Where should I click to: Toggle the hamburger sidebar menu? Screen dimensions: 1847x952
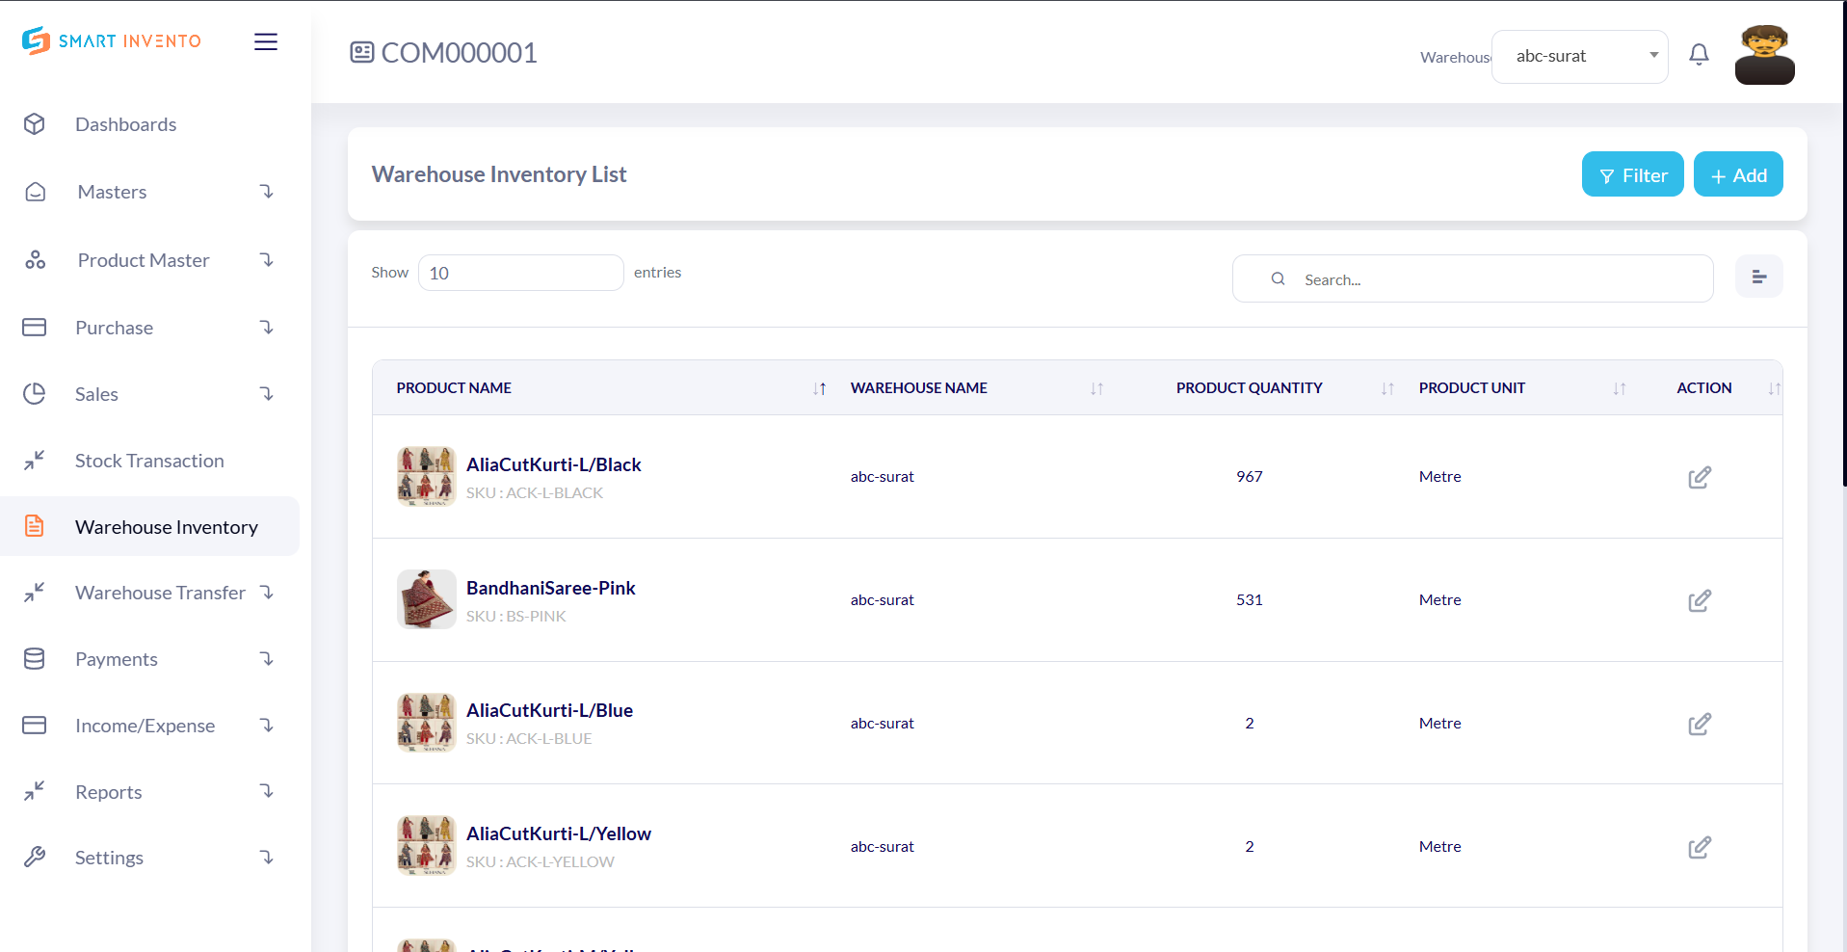[266, 41]
